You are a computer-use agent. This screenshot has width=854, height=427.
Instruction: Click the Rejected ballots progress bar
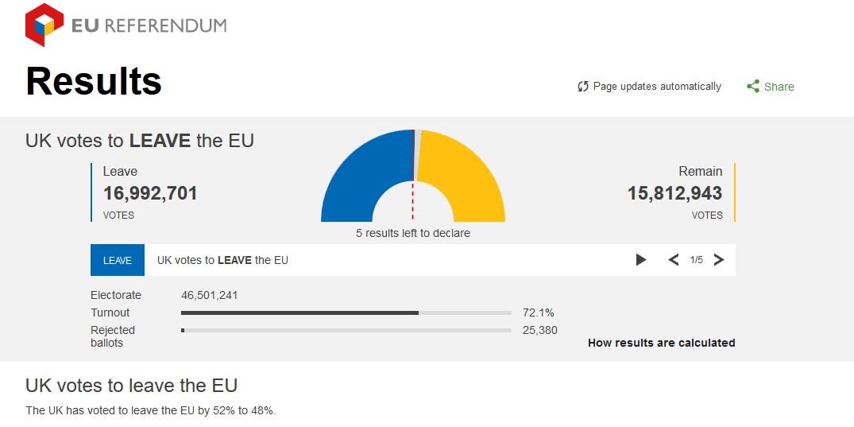[346, 330]
